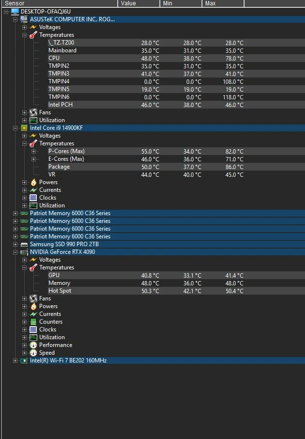
Task: Click the GPU Powers flame icon
Action: pyautogui.click(x=33, y=306)
